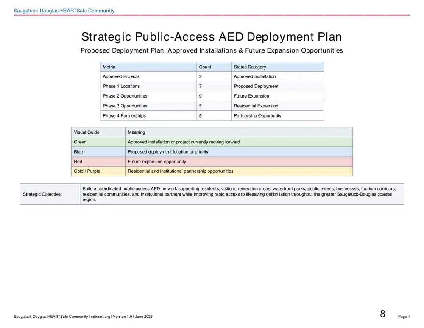This screenshot has height=328, width=424.
Task: Click the "Approved Projects" cell
Action: click(x=148, y=76)
